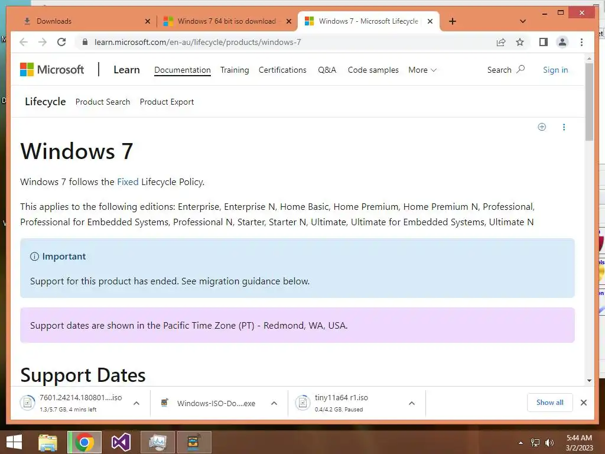
Task: Expand options for 7601.24214 iso download
Action: 136,403
